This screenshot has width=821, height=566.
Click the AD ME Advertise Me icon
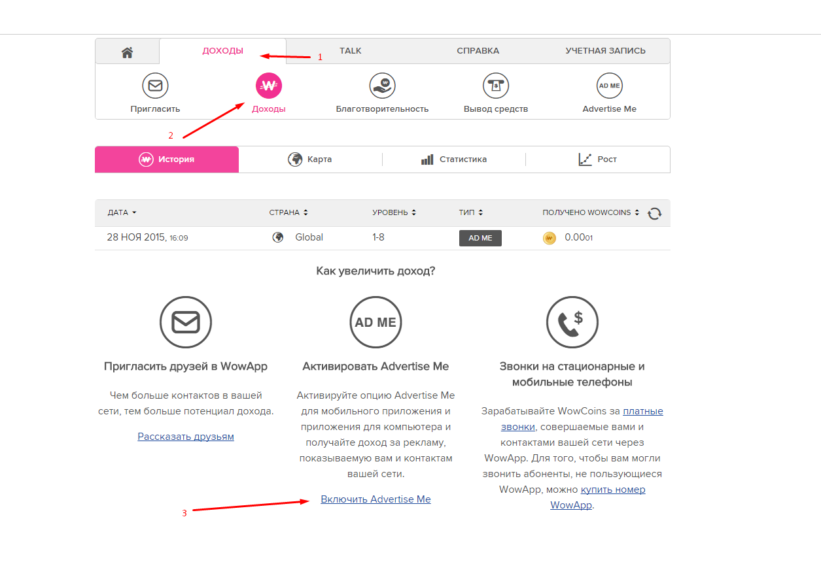click(x=609, y=86)
